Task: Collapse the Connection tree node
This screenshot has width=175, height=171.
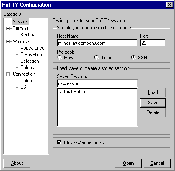Action: (x=8, y=74)
